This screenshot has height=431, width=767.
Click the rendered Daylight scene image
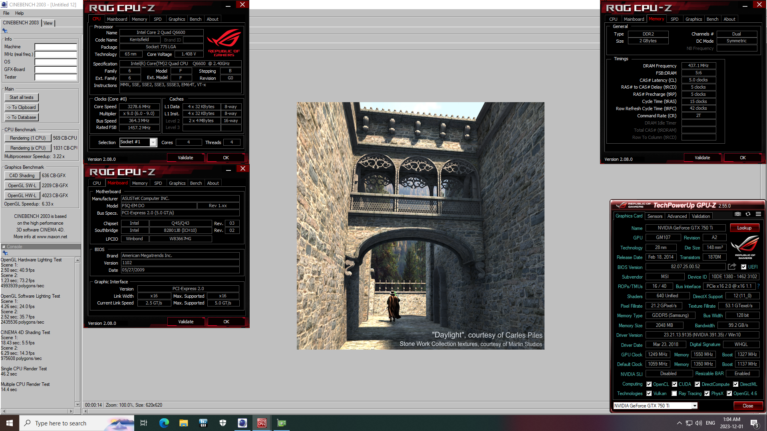420,226
